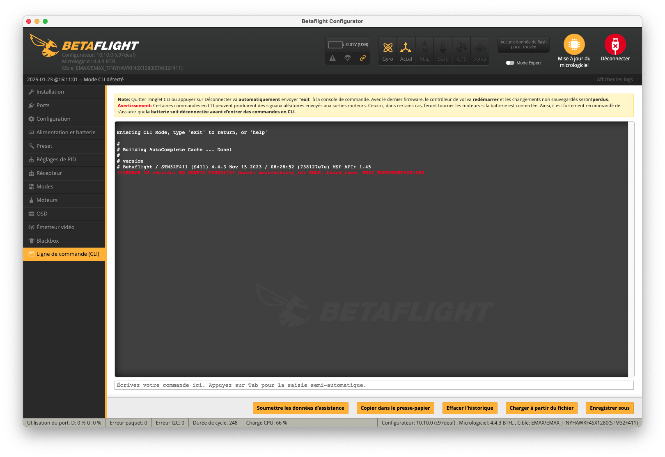Viewport: 665px width, 457px height.
Task: Click Effacer l'historique button
Action: tap(470, 408)
